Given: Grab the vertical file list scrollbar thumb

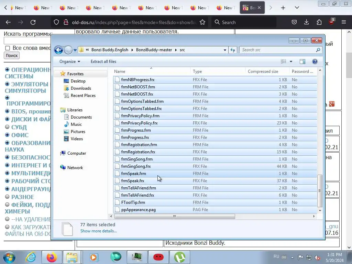Looking at the screenshot, I should (x=320, y=191).
